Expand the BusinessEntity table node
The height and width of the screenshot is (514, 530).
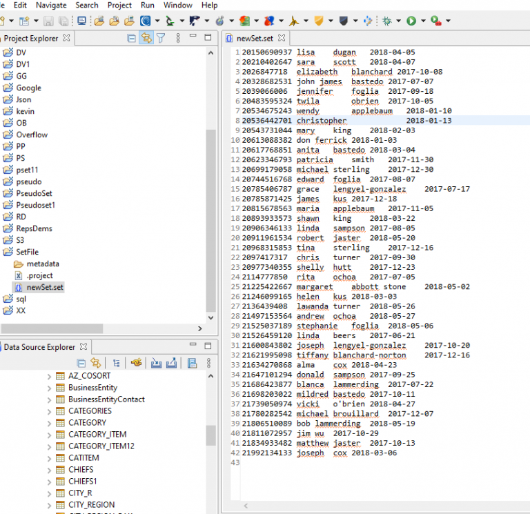click(49, 388)
